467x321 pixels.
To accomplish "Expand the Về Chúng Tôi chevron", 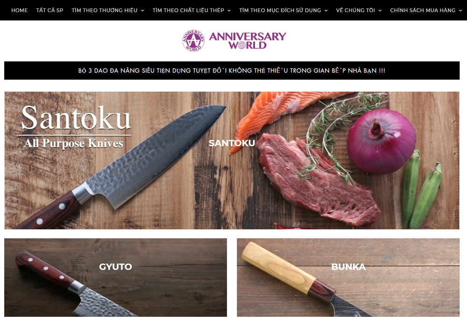I will click(x=380, y=10).
